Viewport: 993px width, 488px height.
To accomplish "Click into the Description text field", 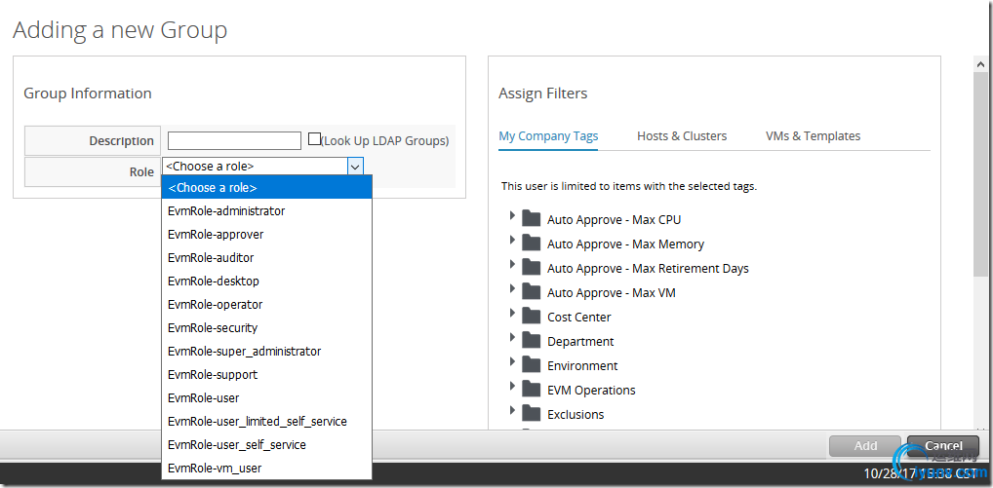I will 234,141.
